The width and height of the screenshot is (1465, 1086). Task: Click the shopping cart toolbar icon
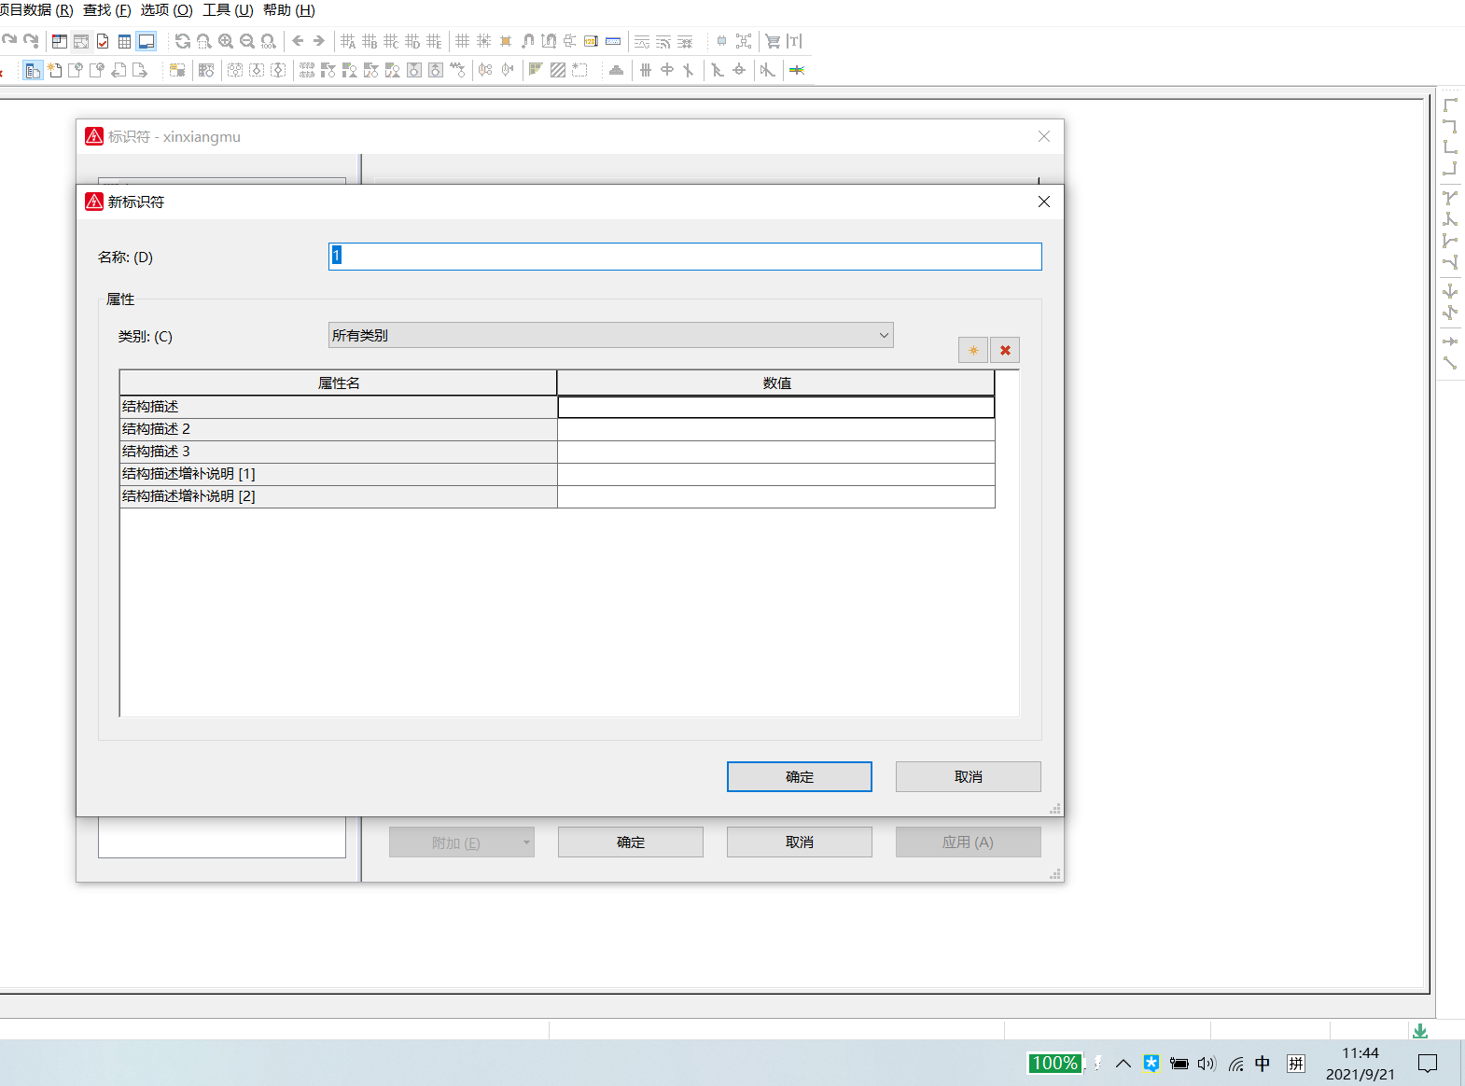(x=773, y=41)
